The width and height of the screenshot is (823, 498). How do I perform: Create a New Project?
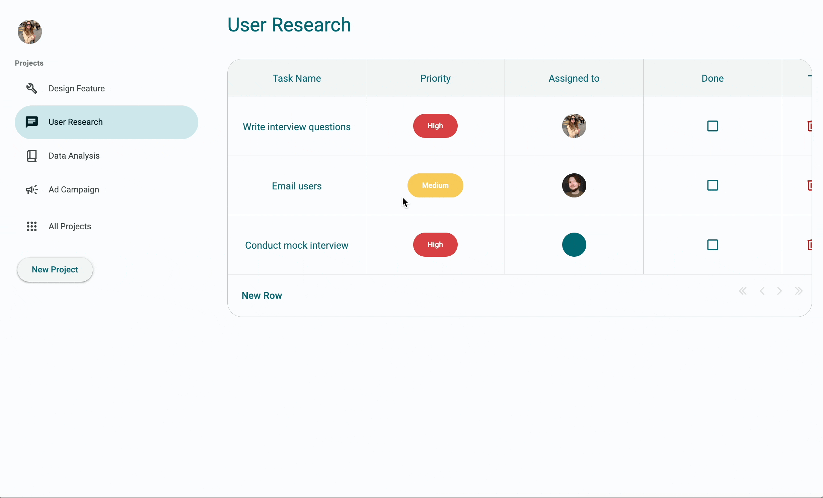pyautogui.click(x=55, y=270)
